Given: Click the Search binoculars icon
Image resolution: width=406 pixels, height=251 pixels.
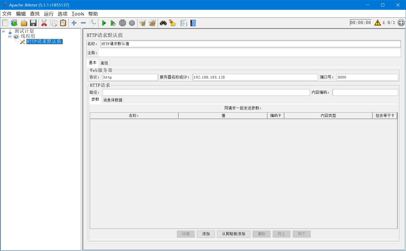Looking at the screenshot, I should tap(163, 23).
